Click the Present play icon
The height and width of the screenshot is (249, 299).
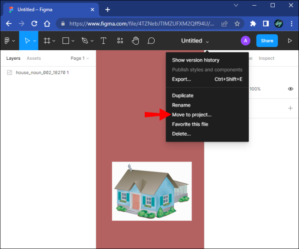point(289,41)
